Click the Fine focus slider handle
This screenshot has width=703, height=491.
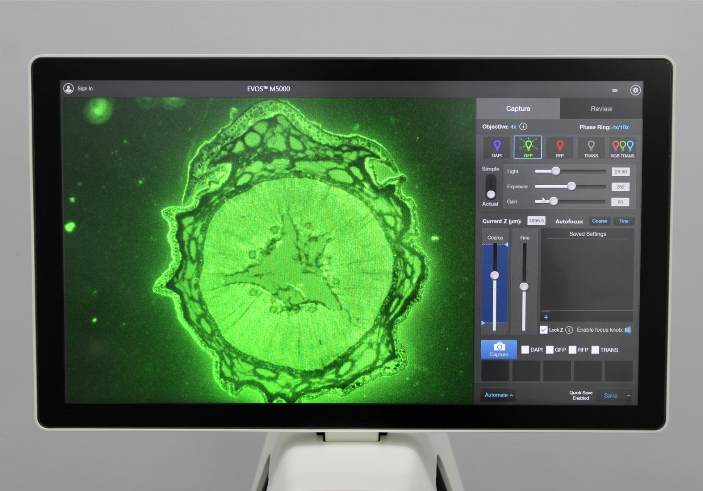tap(524, 287)
